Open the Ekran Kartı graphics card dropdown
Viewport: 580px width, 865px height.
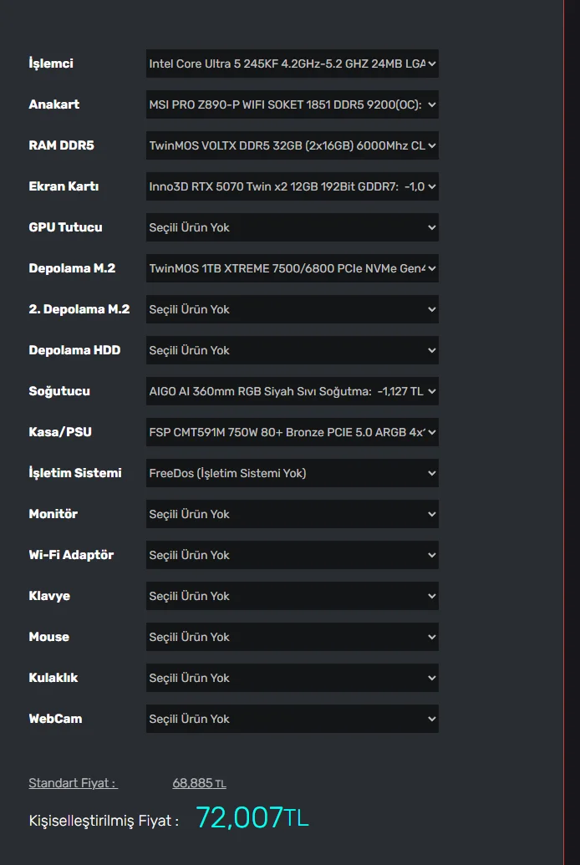pyautogui.click(x=292, y=186)
